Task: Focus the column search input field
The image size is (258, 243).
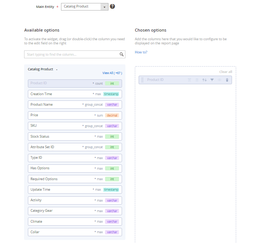Action: click(x=72, y=55)
